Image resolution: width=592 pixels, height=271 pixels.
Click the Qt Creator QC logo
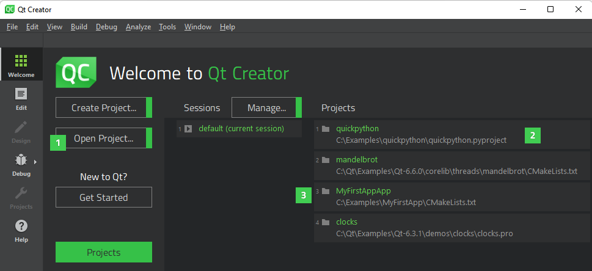click(x=76, y=73)
